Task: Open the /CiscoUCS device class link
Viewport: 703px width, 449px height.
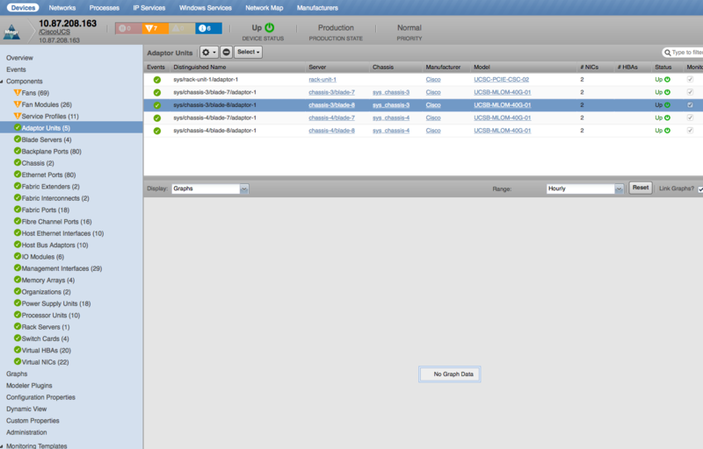Action: click(54, 32)
